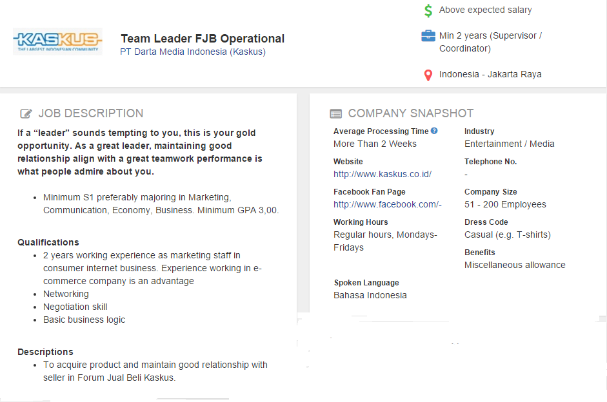Click the Job Description section heading
The height and width of the screenshot is (402, 607).
pyautogui.click(x=91, y=113)
